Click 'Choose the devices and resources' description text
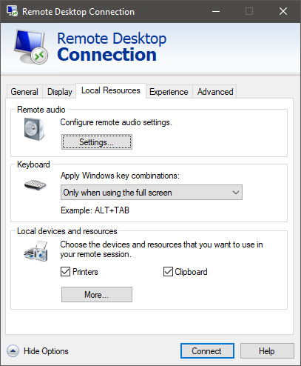 161,249
